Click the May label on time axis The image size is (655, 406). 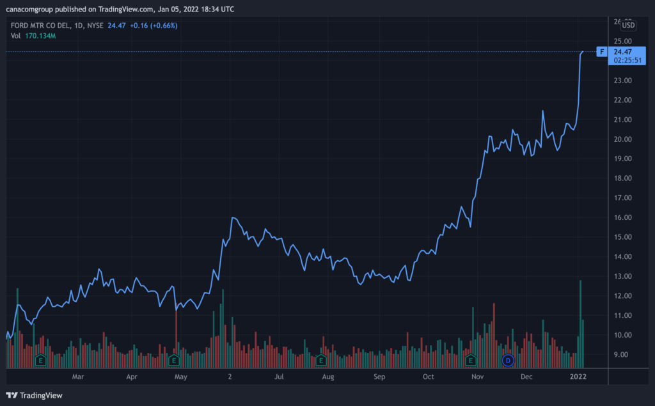pyautogui.click(x=181, y=377)
